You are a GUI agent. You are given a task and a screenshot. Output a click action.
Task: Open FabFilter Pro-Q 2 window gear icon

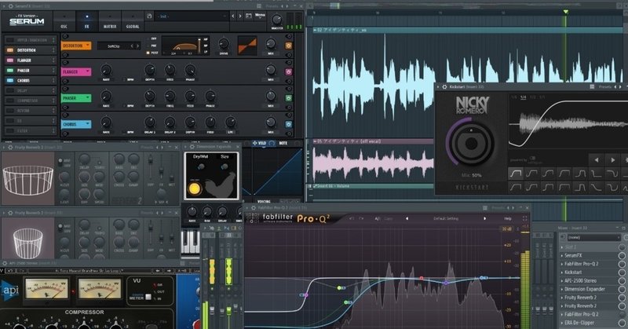tap(253, 208)
